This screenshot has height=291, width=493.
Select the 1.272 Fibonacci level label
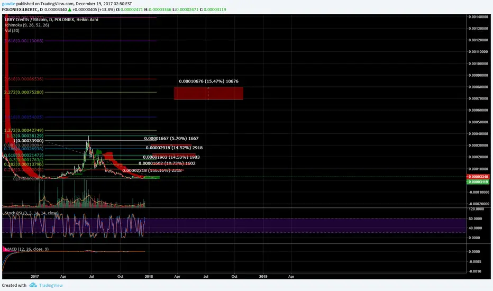click(24, 130)
